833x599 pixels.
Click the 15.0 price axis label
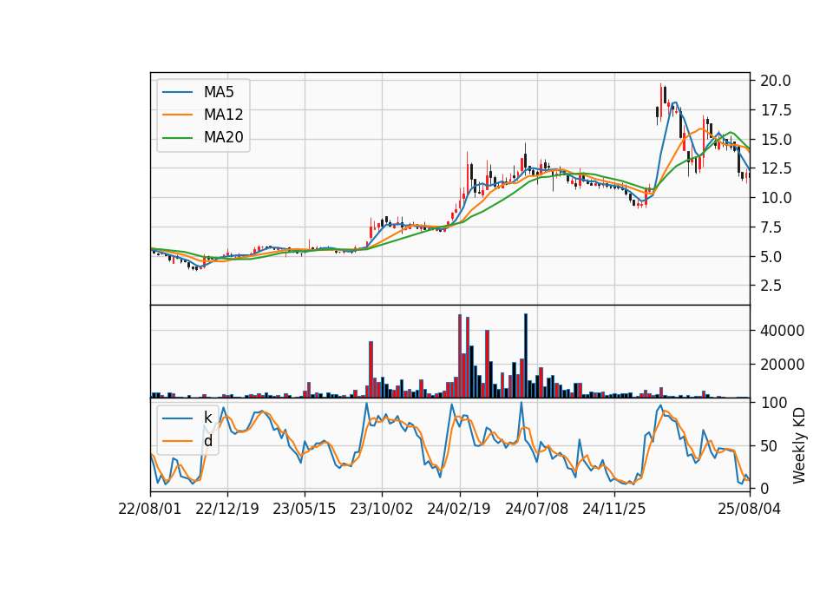(776, 140)
